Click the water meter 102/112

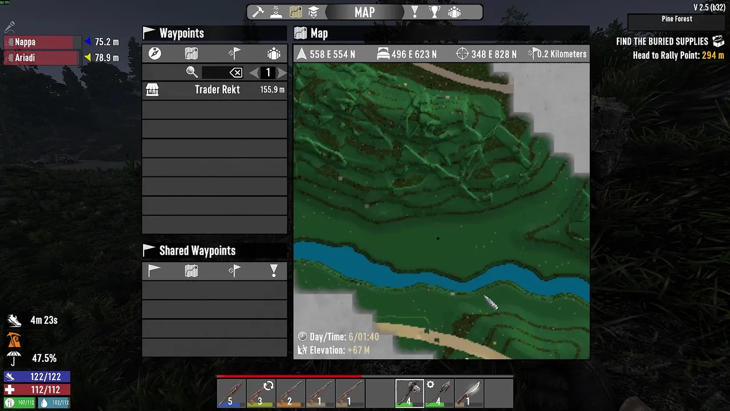[x=54, y=402]
